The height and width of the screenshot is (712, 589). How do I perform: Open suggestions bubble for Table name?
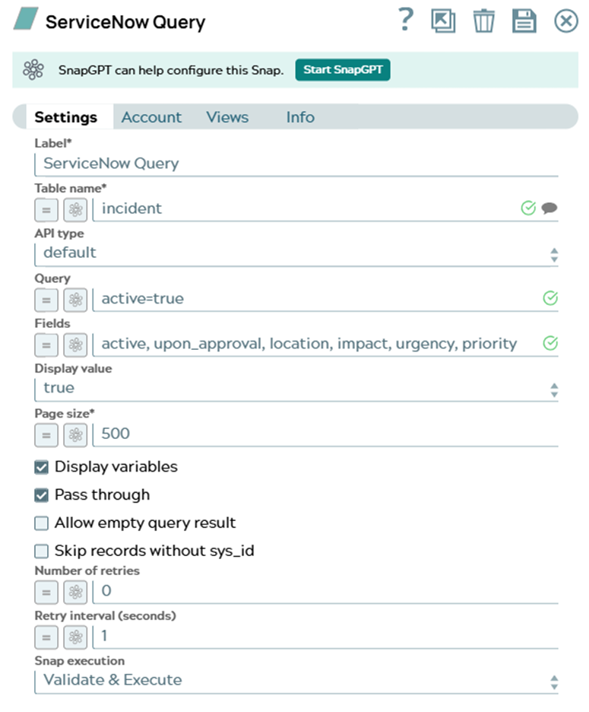pos(549,208)
